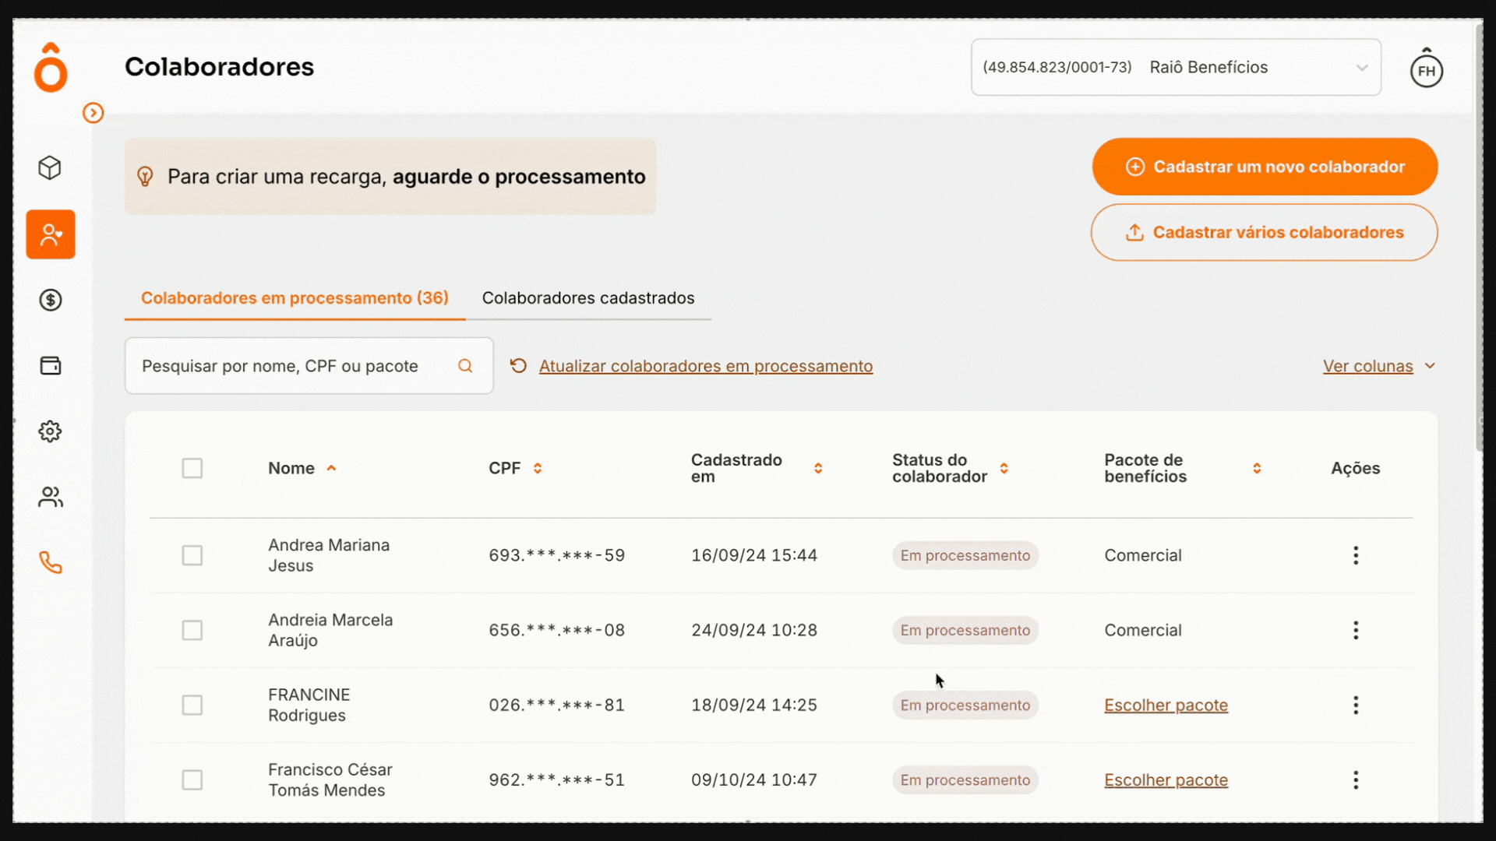Check the select-all checkbox in table header
Viewport: 1496px width, 841px height.
(x=192, y=468)
